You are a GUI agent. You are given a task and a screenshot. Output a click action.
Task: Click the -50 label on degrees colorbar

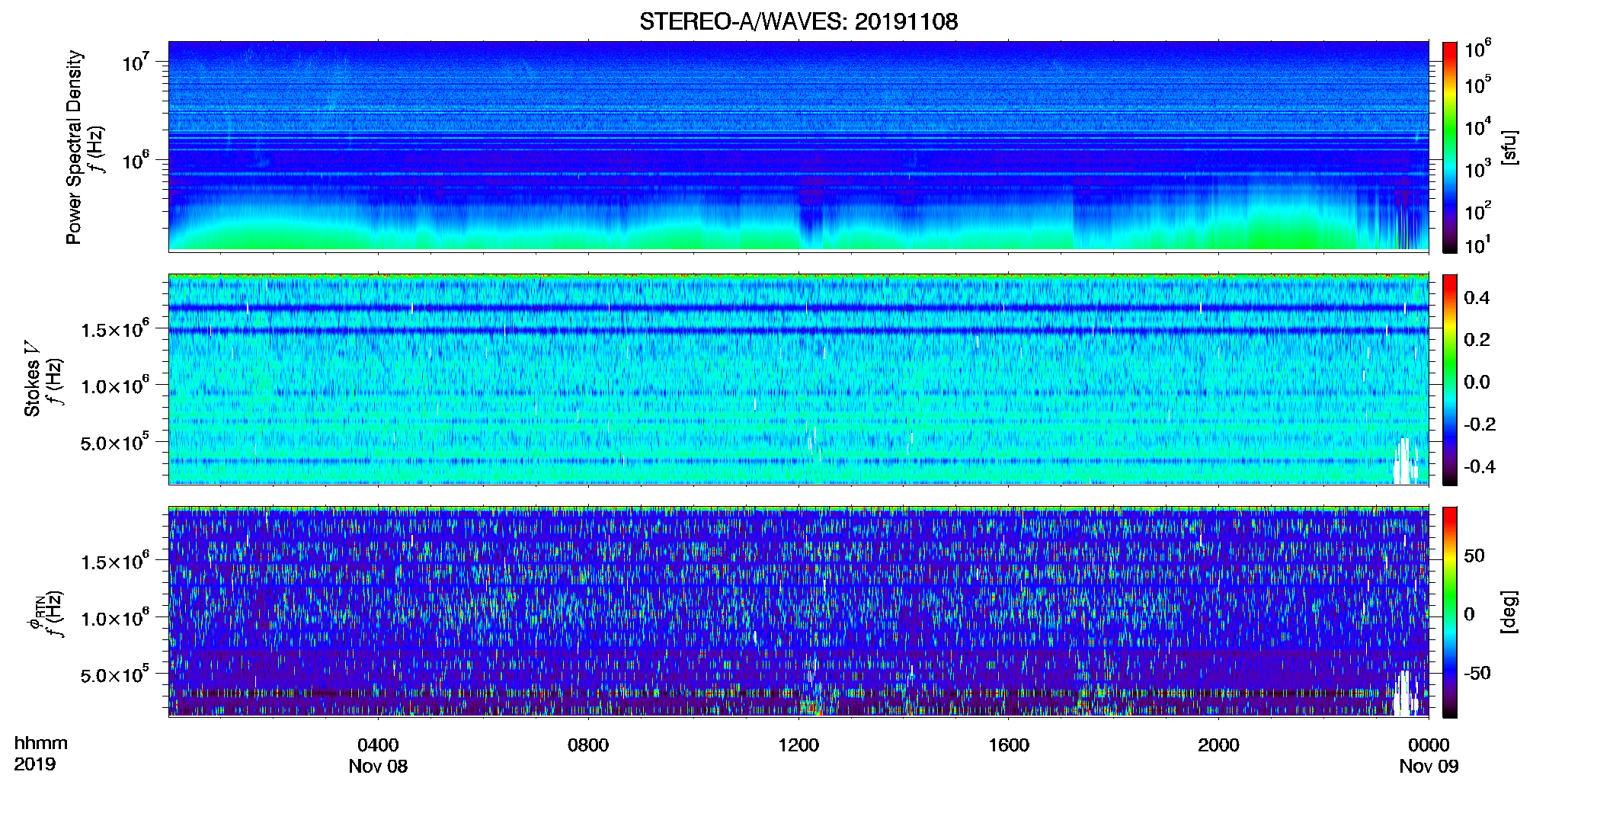coord(1477,673)
